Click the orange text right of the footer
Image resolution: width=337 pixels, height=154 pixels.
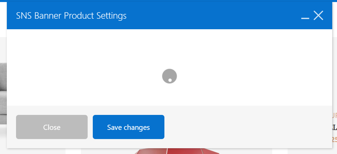(334, 115)
